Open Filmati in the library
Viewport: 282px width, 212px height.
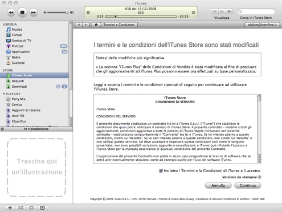pos(34,35)
